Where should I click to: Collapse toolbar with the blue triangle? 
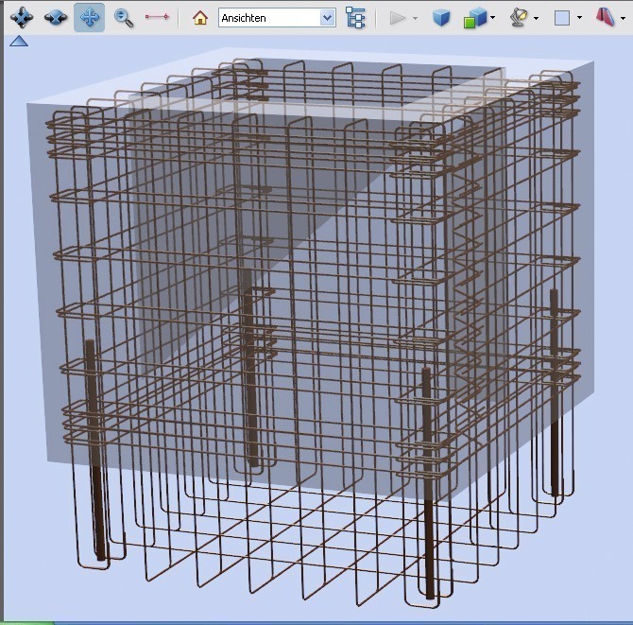tap(19, 41)
